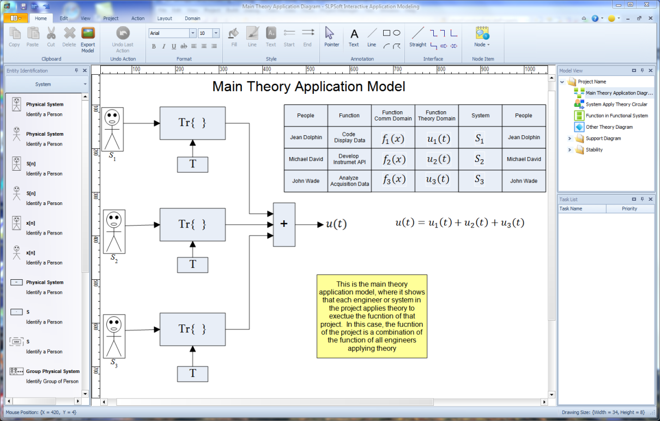Open the Layout ribbon tab

[x=165, y=18]
